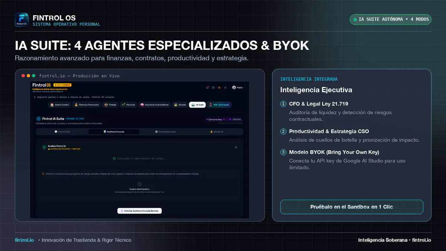Switch to Chat IA Suite sub-tab
Screen dimensions: 446x251
point(62,132)
